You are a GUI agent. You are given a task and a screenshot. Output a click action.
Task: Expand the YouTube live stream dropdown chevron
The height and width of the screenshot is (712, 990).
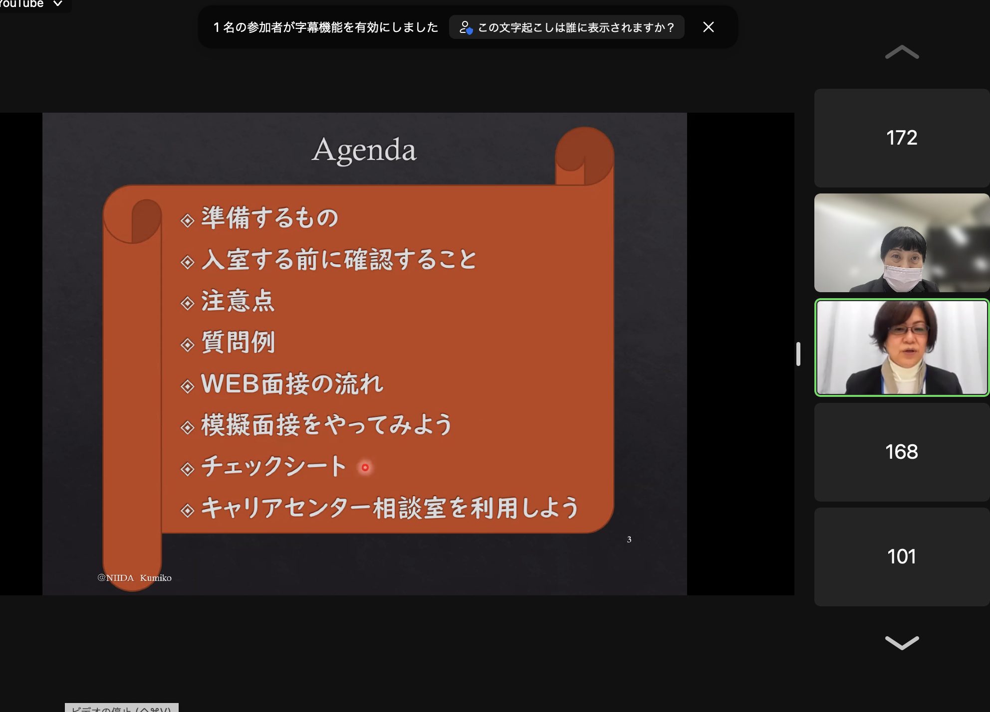(58, 4)
